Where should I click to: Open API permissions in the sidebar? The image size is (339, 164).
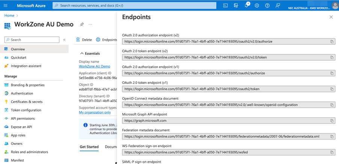coord(23,119)
